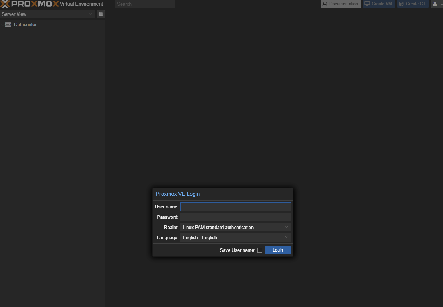Click the Create CT container icon
This screenshot has width=443, height=307.
coord(401,4)
